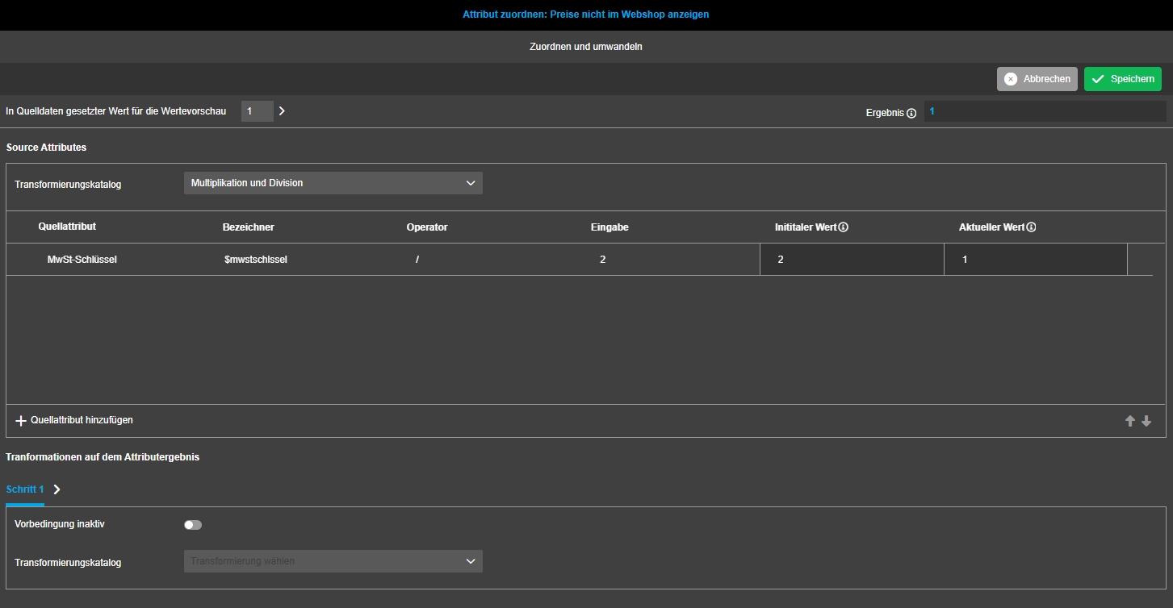Image resolution: width=1173 pixels, height=608 pixels.
Task: Click the Operator cell with slash
Action: click(x=417, y=260)
